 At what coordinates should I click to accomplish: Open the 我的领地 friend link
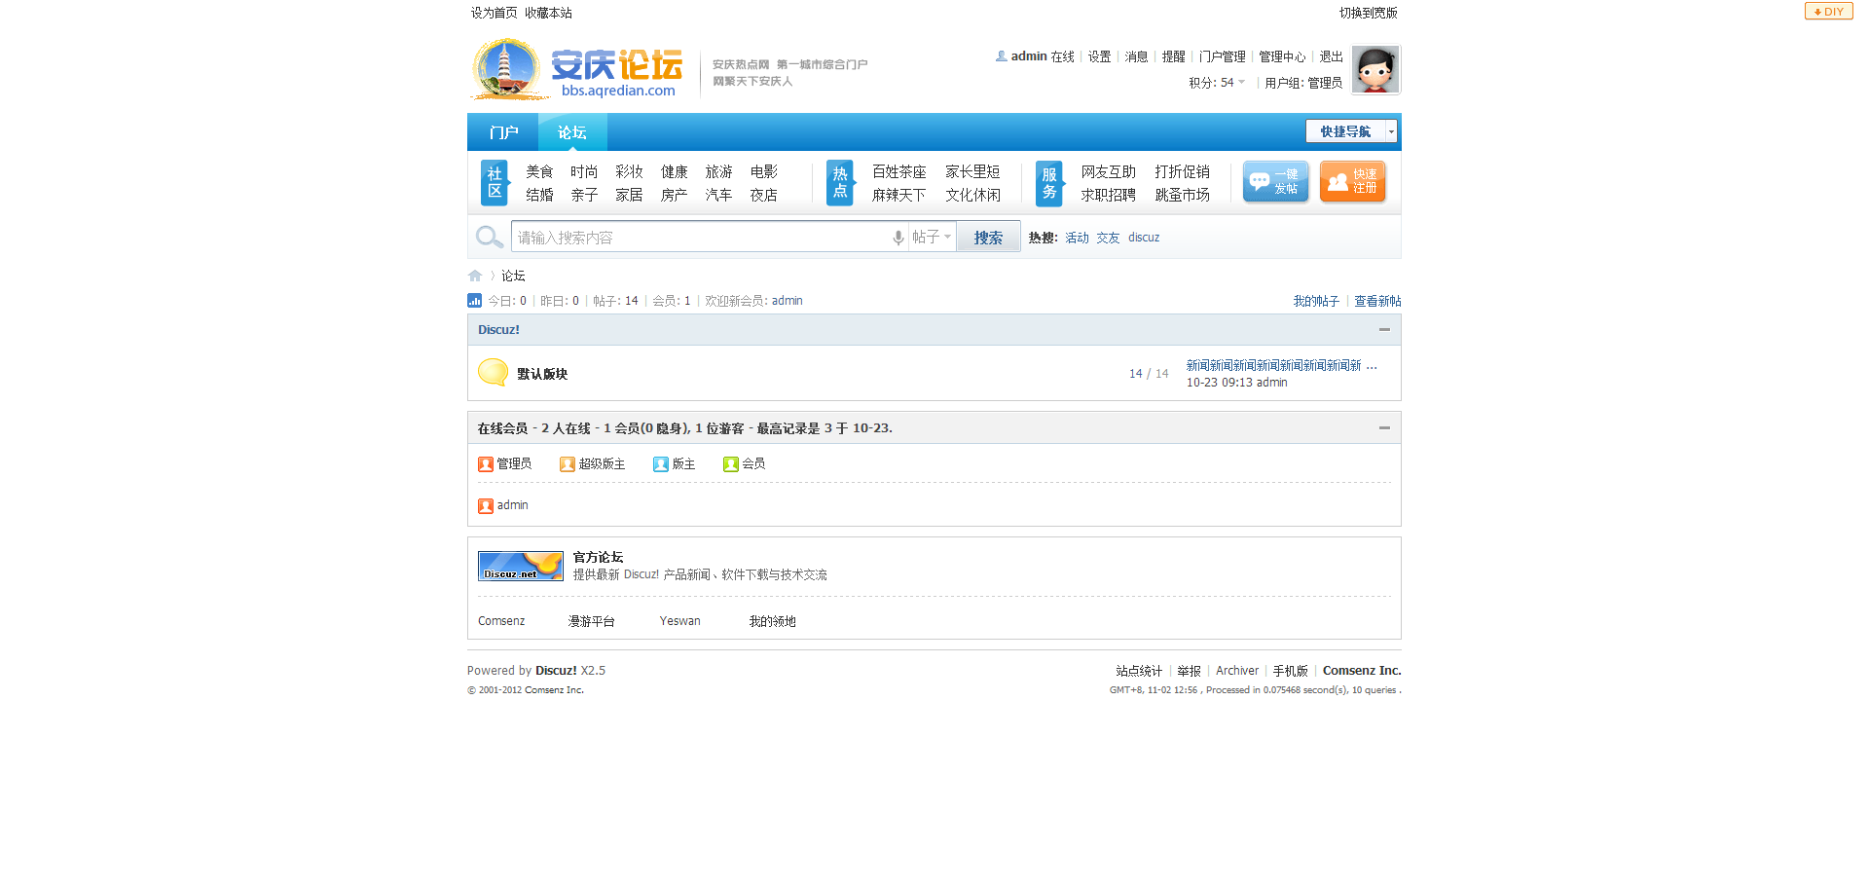click(x=773, y=621)
